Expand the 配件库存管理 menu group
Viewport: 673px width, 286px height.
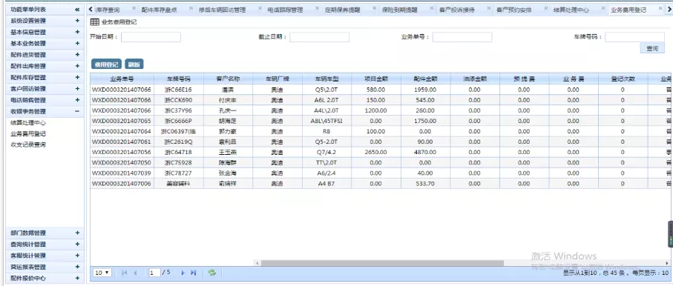tap(77, 78)
